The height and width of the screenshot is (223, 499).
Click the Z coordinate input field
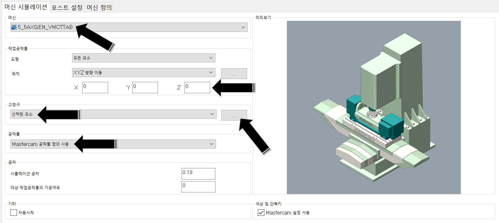tap(197, 87)
